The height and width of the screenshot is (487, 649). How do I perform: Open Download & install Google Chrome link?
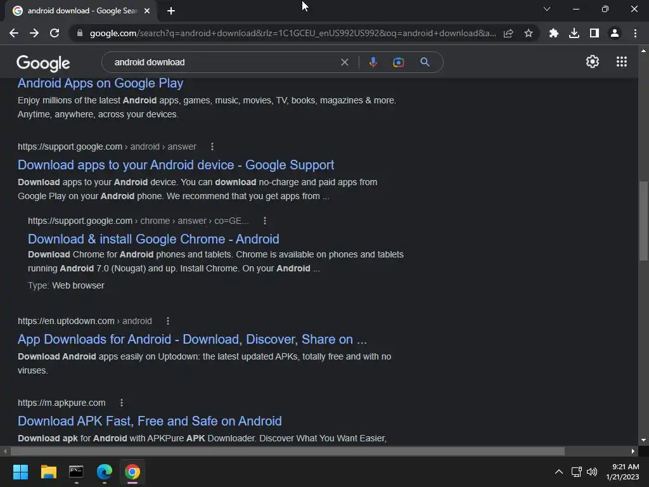pyautogui.click(x=153, y=239)
